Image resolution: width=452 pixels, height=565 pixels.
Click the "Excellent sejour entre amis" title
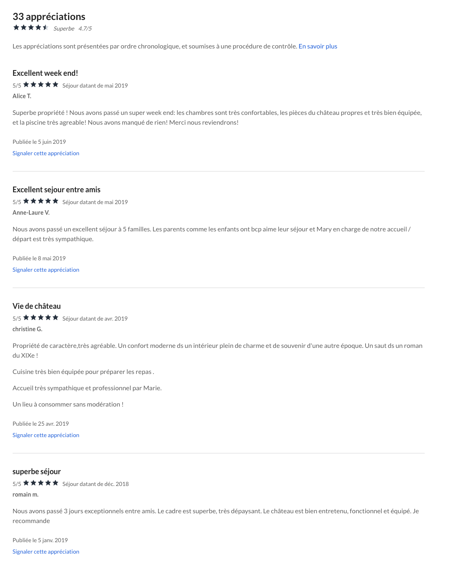point(56,190)
